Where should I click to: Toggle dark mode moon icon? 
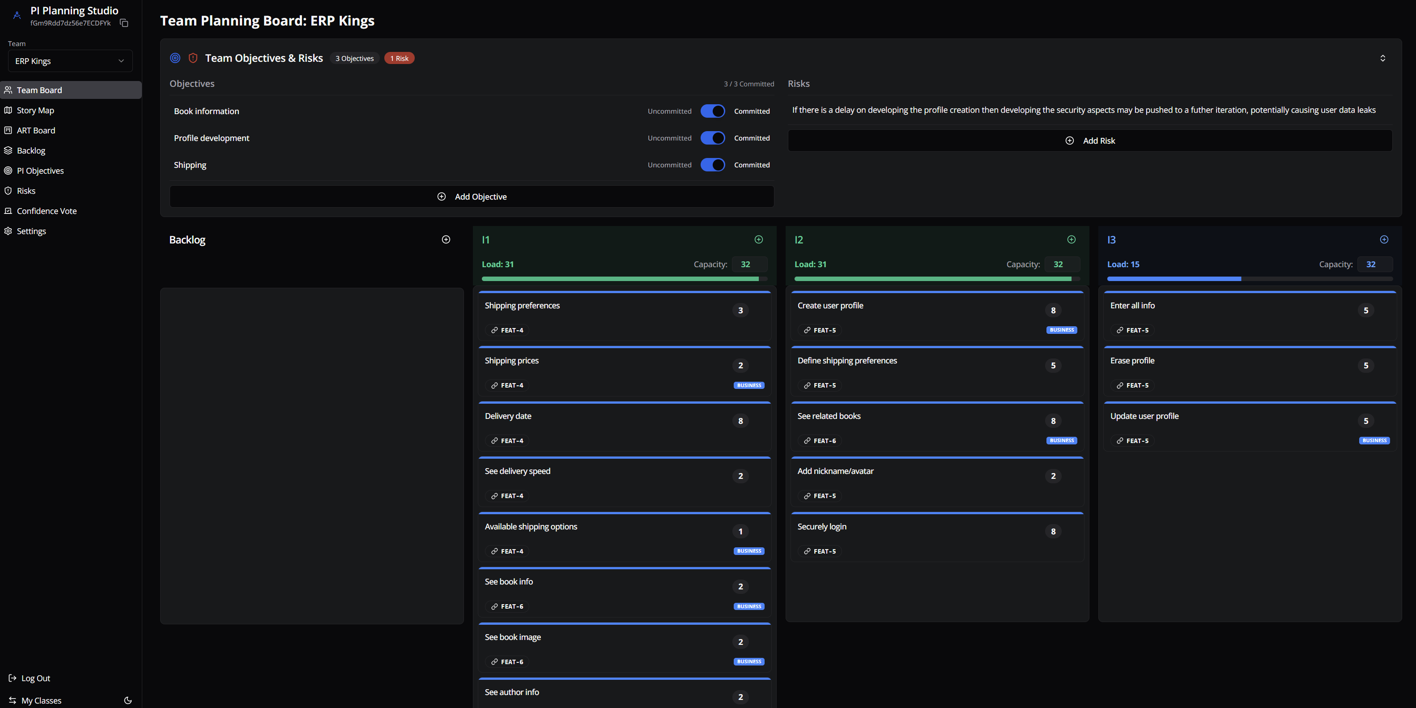tap(128, 700)
